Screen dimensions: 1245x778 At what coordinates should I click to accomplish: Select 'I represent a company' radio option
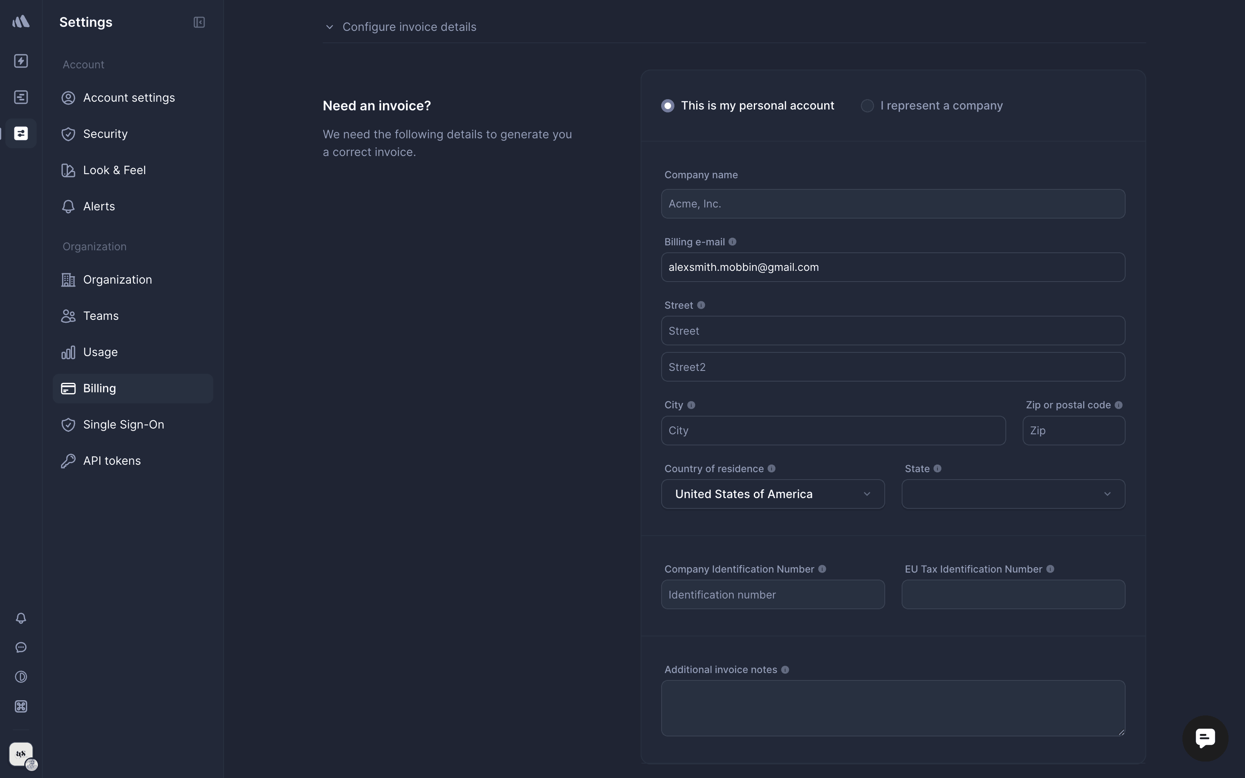tap(867, 106)
